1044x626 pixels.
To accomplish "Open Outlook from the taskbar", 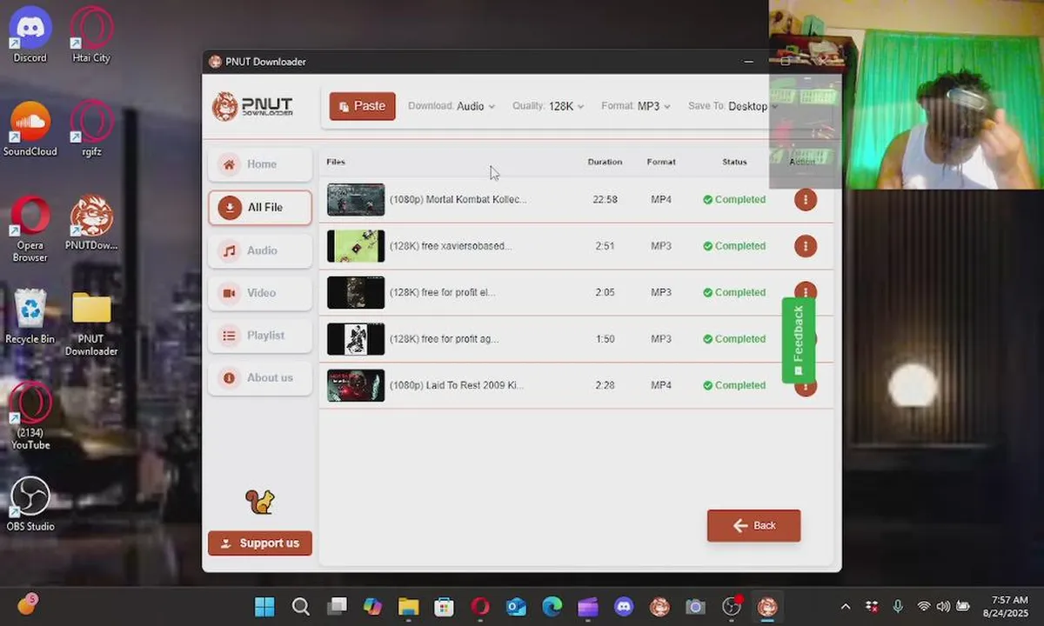I will [x=517, y=607].
